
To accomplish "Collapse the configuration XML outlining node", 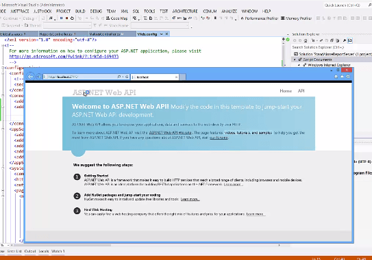I will tap(3, 68).
